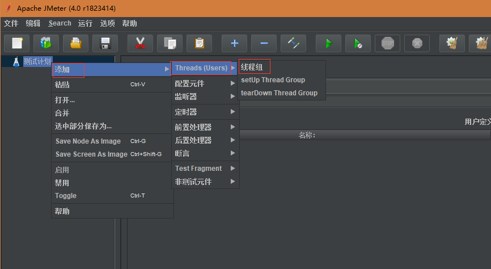Expand the 定时器 submenu
Image resolution: width=491 pixels, height=269 pixels.
[x=205, y=112]
